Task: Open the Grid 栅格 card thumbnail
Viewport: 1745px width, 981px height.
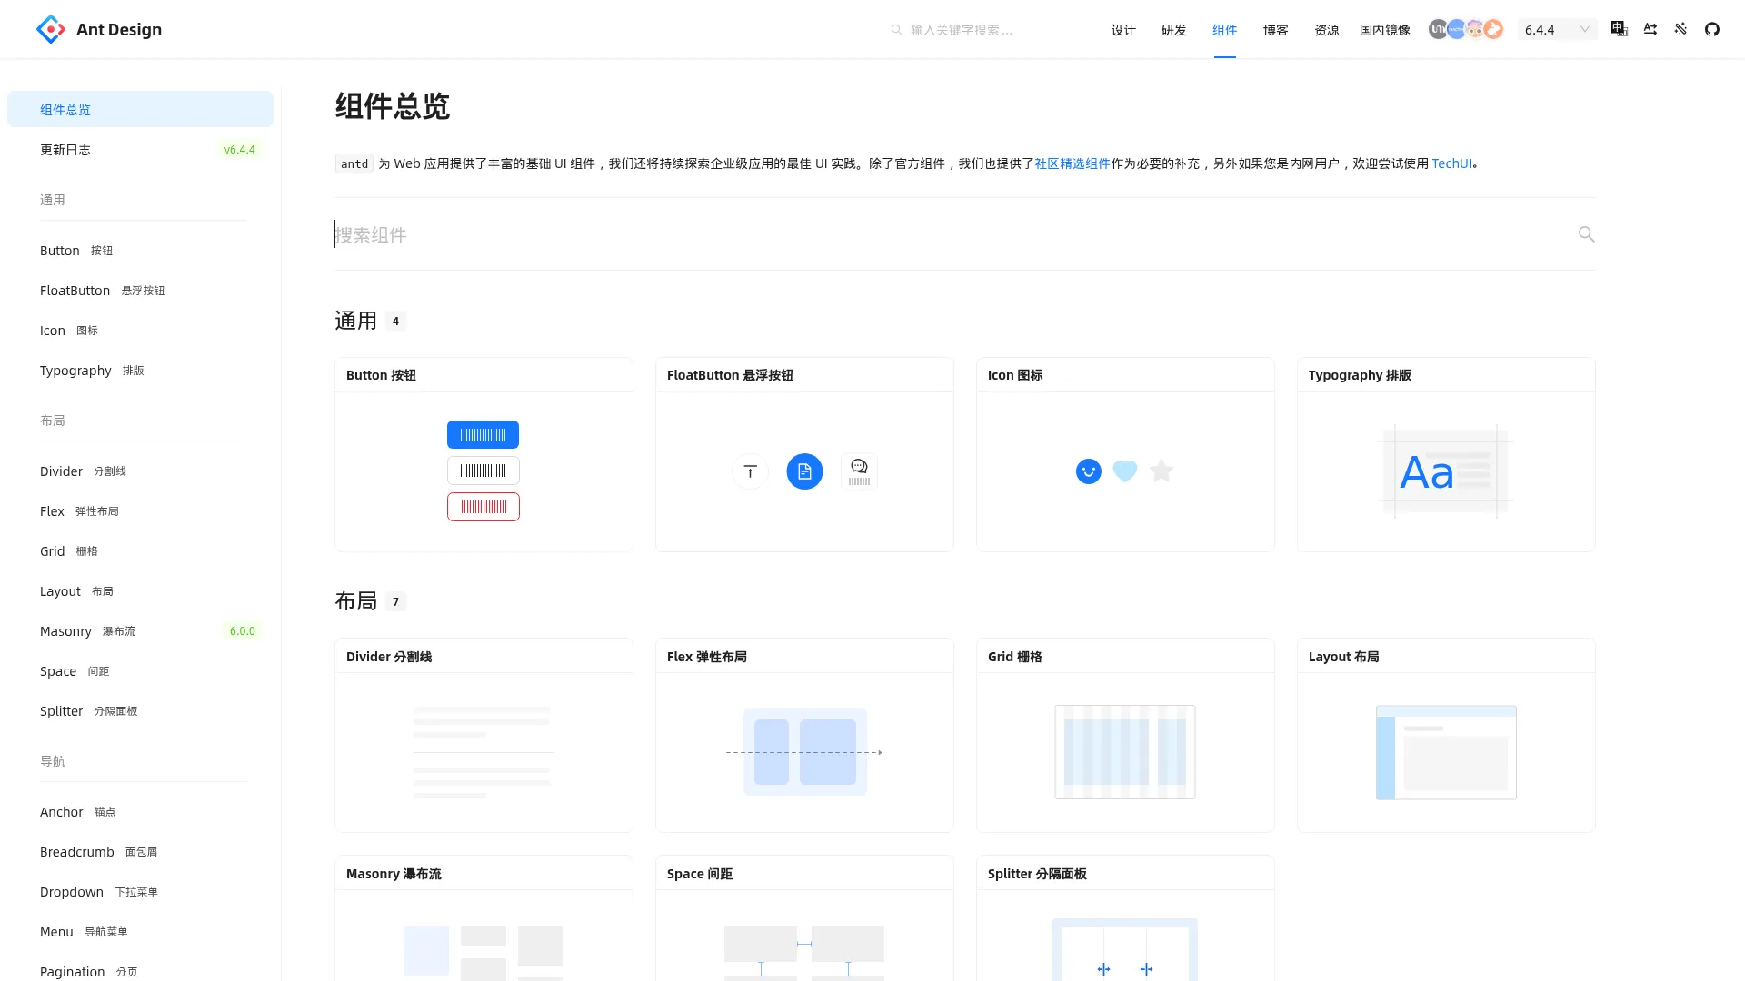Action: (x=1125, y=752)
